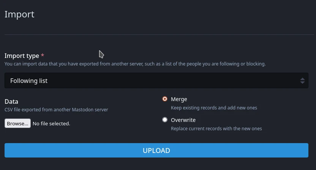Click the Data field label
Screen dimensions: 316x170
11,101
